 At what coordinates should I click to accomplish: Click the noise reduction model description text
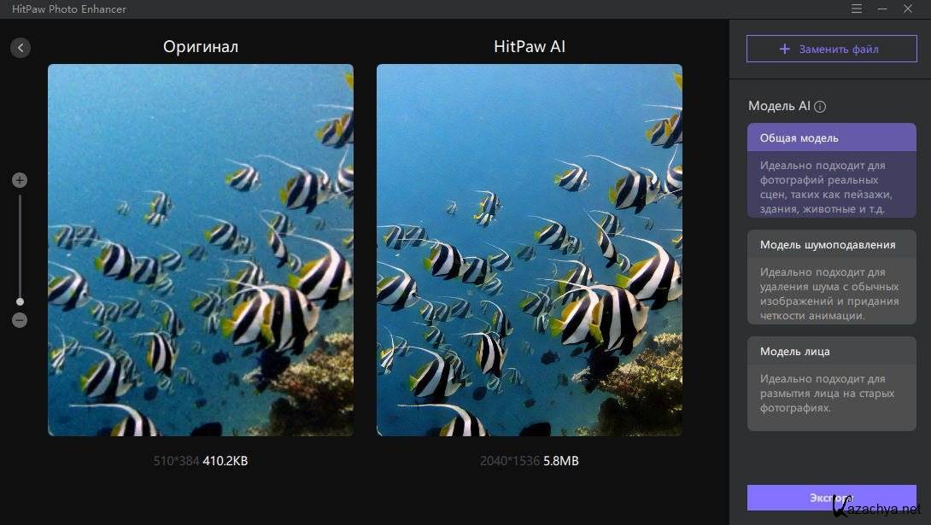[829, 294]
